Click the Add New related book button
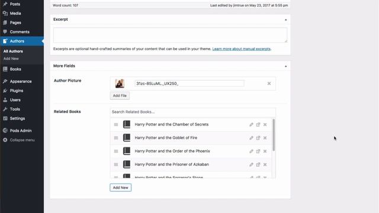 pyautogui.click(x=120, y=188)
